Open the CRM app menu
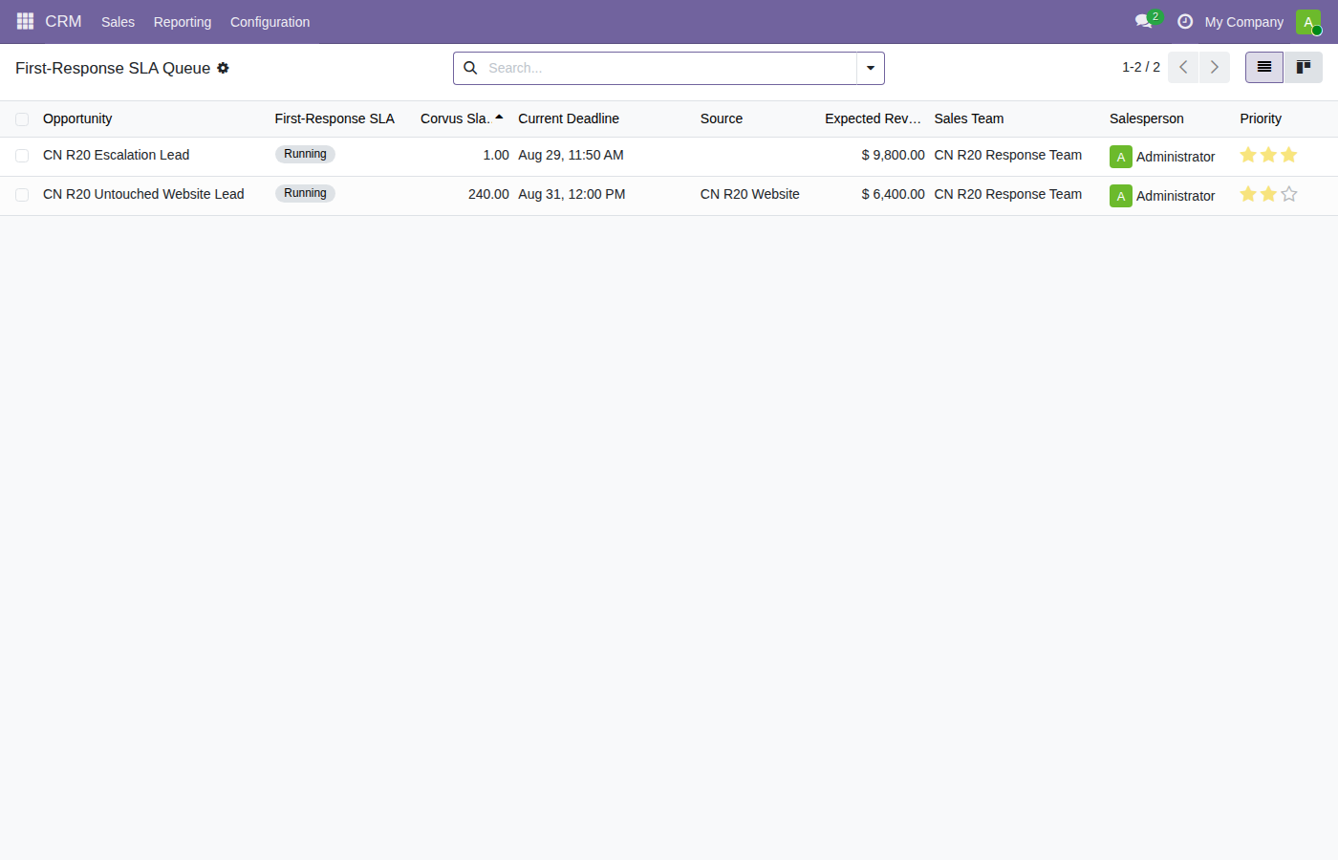This screenshot has width=1338, height=860. pyautogui.click(x=63, y=21)
